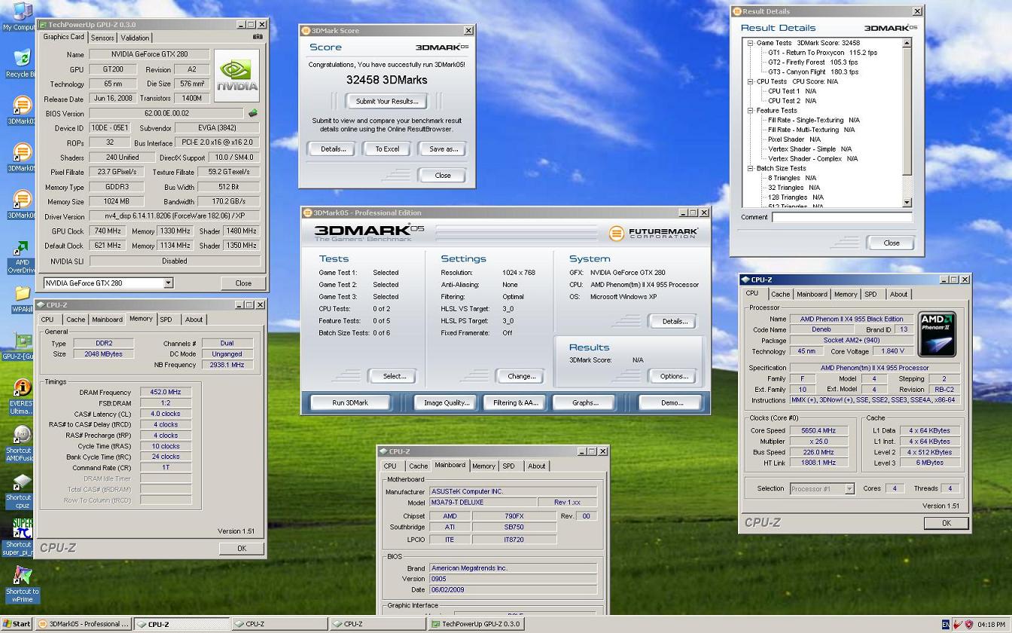Click the To Excel button
This screenshot has height=633, width=1012.
(x=387, y=149)
